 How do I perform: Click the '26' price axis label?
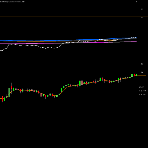coord(142,9)
